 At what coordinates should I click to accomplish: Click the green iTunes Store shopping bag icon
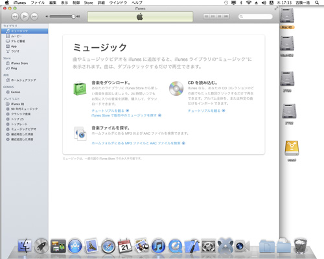[x=80, y=89]
